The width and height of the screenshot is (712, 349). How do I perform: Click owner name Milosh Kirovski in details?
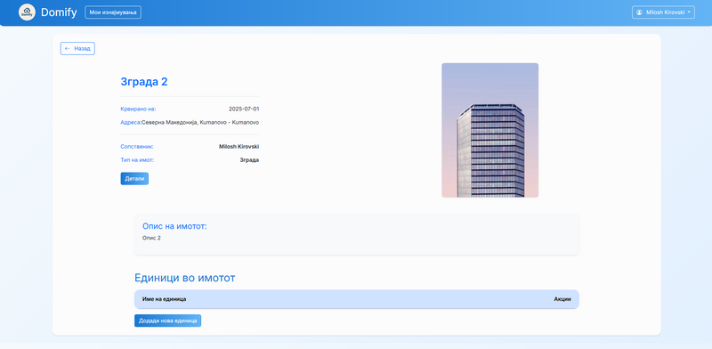[x=239, y=147]
